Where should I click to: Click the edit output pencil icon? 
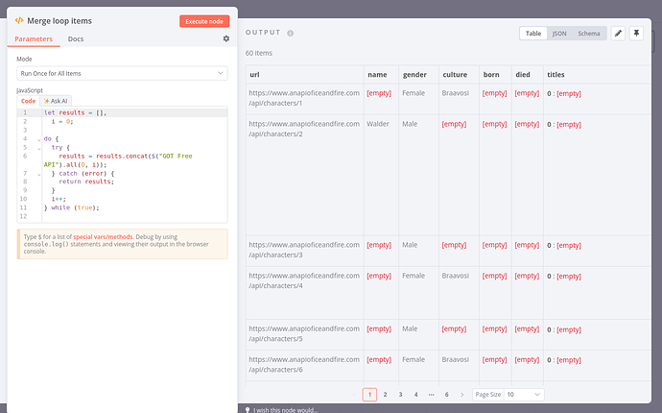tap(619, 33)
